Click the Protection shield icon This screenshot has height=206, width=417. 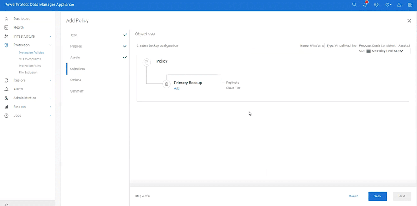pos(6,45)
